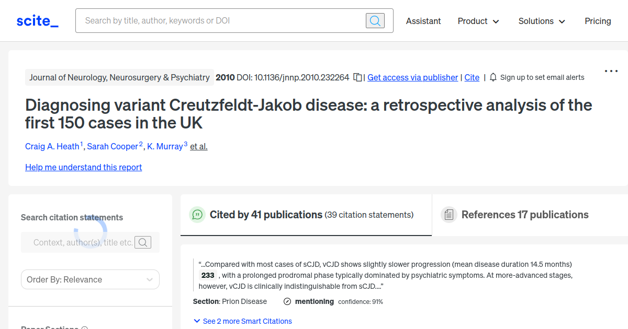The image size is (628, 329).
Task: Click the blue search magnifier icon
Action: (x=375, y=20)
